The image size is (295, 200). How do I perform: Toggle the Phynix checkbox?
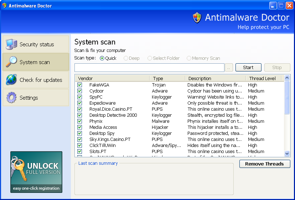coord(79,121)
